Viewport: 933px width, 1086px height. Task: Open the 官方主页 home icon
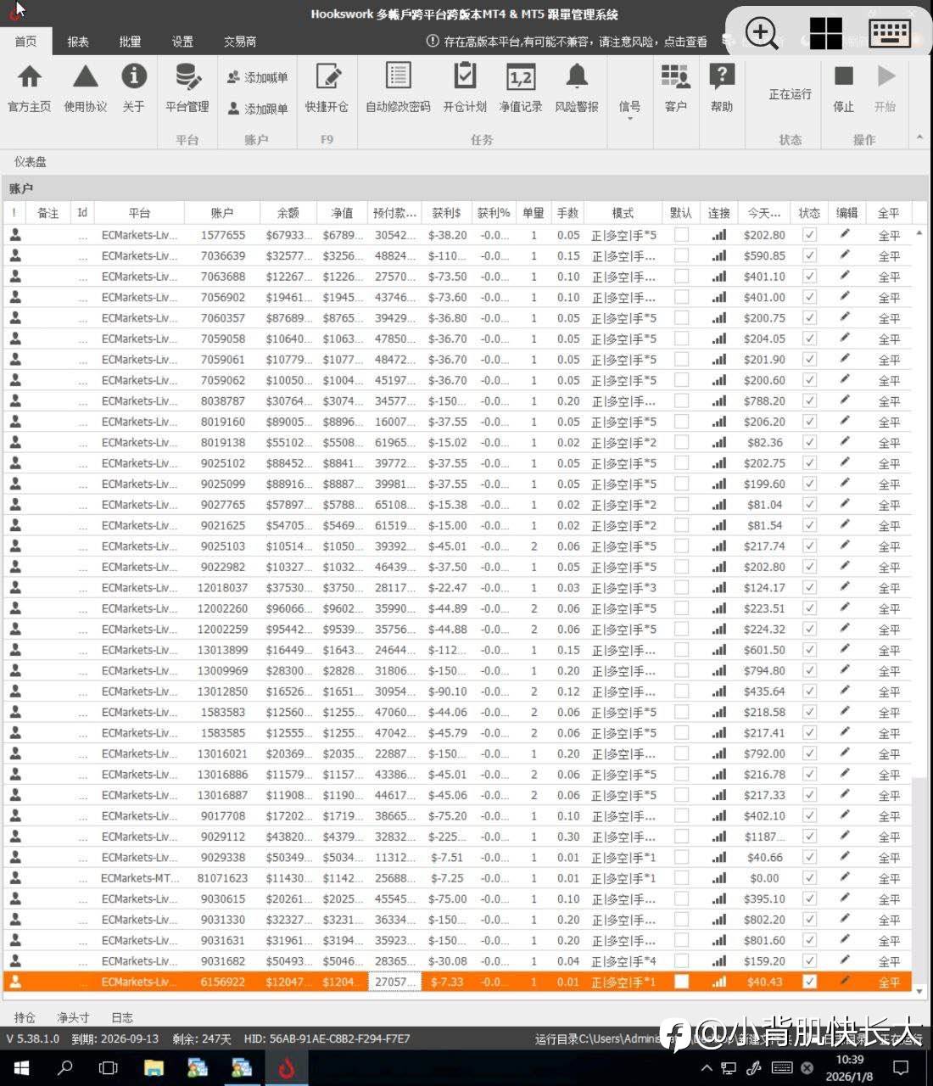[30, 88]
